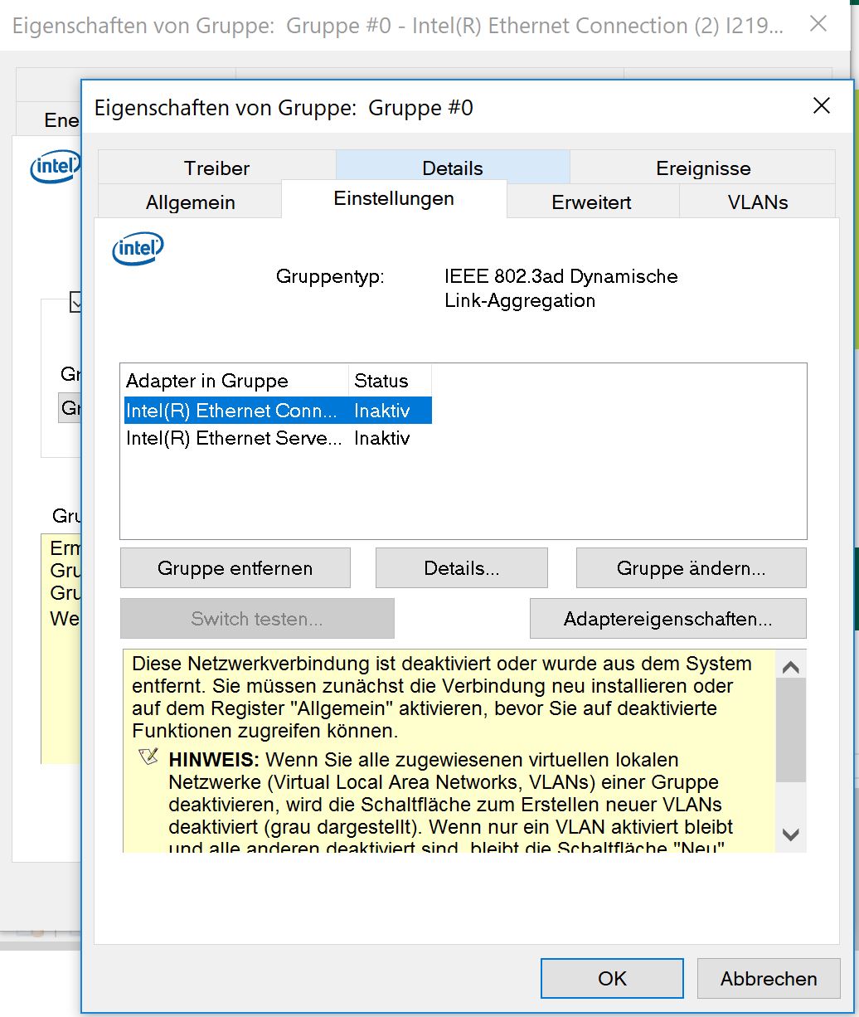
Task: Confirm with the OK button
Action: 612,978
